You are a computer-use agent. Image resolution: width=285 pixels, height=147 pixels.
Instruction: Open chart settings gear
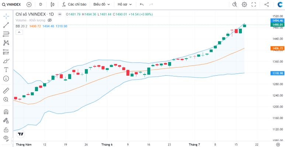click(x=244, y=4)
